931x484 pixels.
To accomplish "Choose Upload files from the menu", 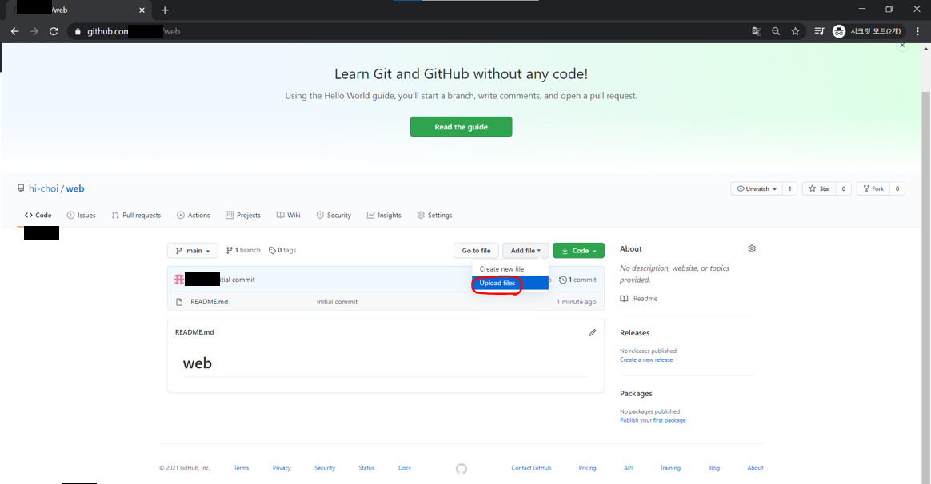I will 510,283.
